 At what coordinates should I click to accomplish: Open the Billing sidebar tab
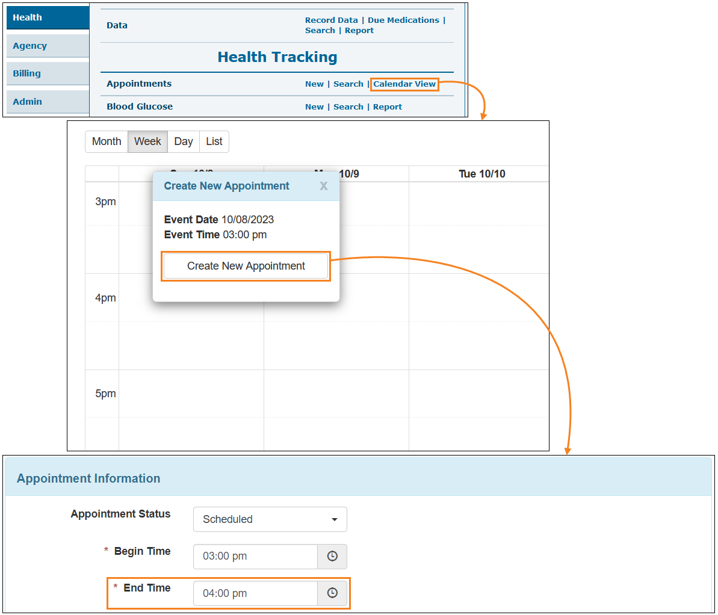(x=48, y=73)
